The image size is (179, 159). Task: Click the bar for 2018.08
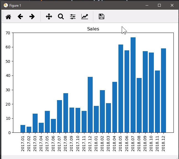pyautogui.click(x=139, y=105)
